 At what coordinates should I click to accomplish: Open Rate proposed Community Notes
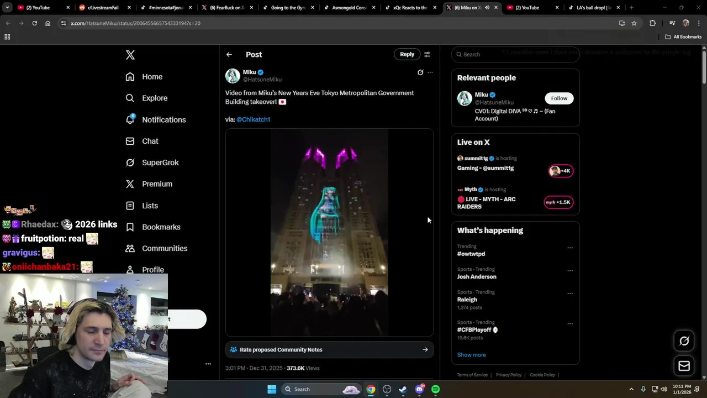(329, 350)
